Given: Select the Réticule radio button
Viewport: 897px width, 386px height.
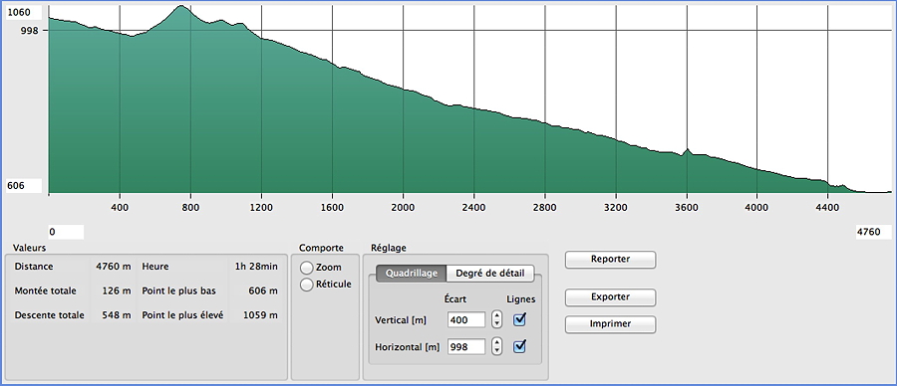Looking at the screenshot, I should [x=307, y=285].
